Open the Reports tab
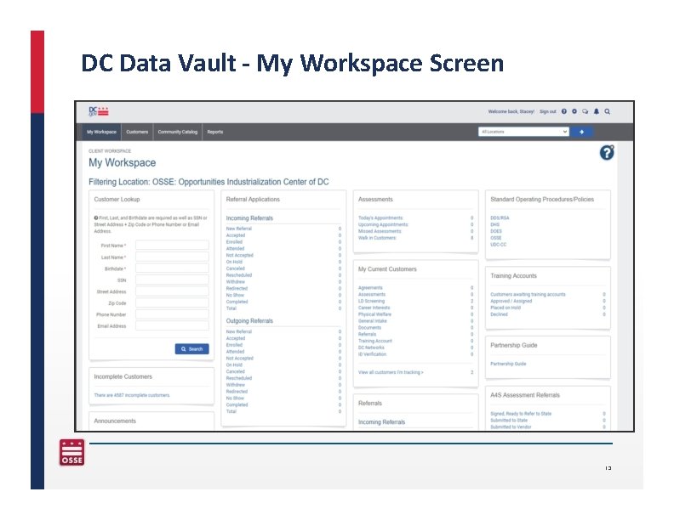The image size is (674, 520). (x=215, y=132)
